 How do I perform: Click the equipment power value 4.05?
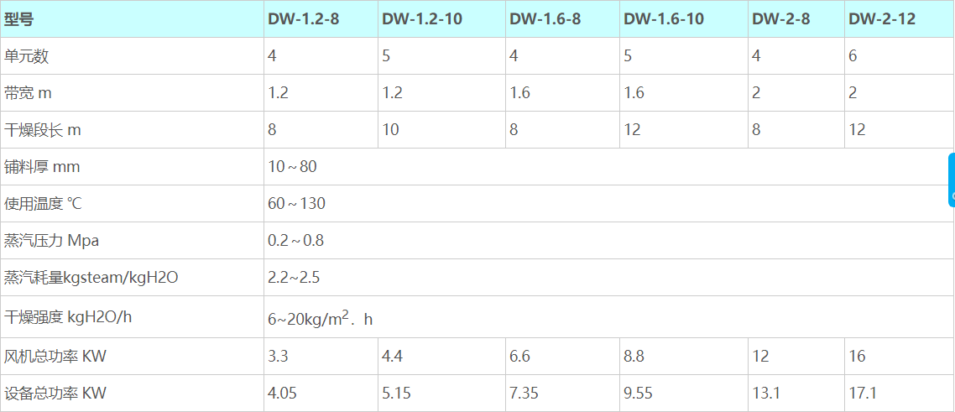[x=283, y=394]
